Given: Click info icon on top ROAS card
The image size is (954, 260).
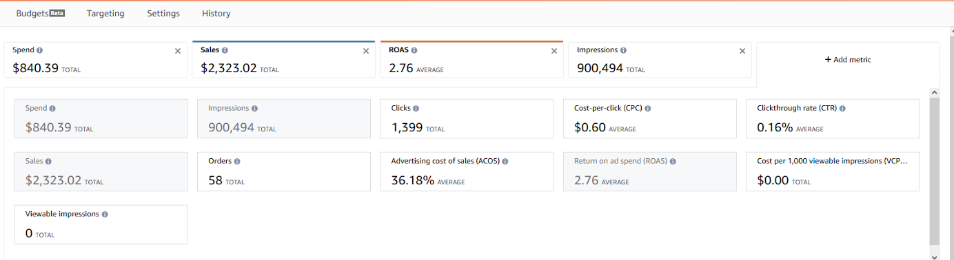Looking at the screenshot, I should click(x=414, y=50).
